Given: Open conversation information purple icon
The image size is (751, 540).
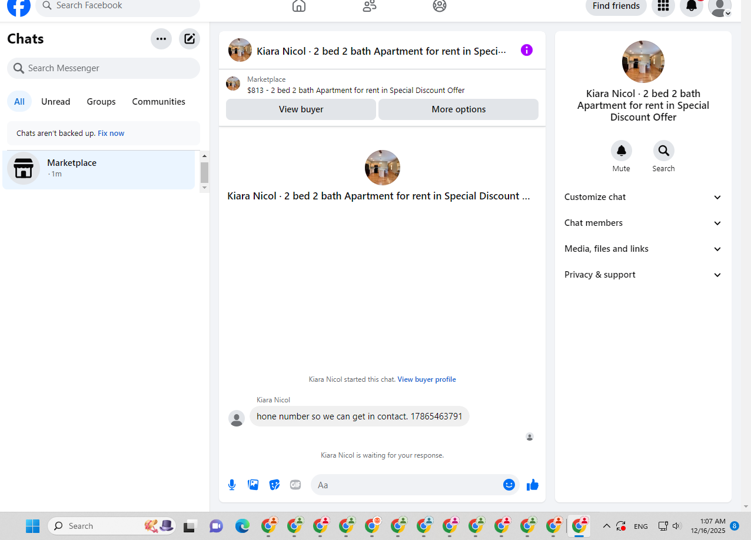Looking at the screenshot, I should point(527,50).
